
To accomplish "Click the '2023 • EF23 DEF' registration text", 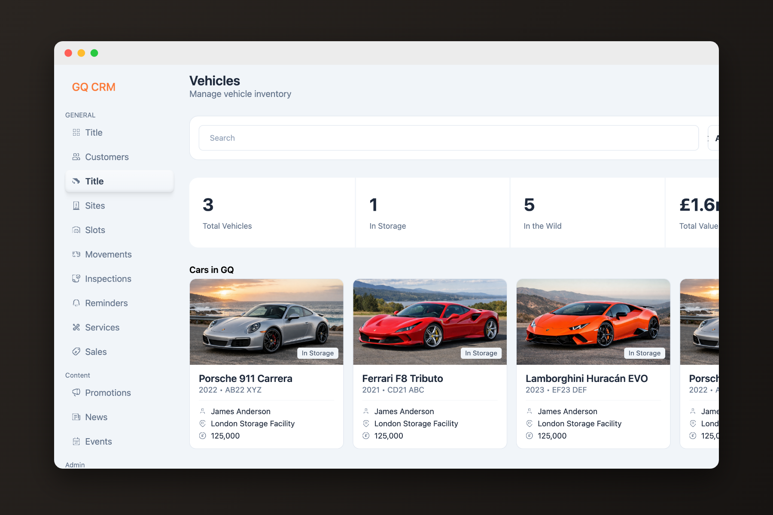I will pos(556,390).
